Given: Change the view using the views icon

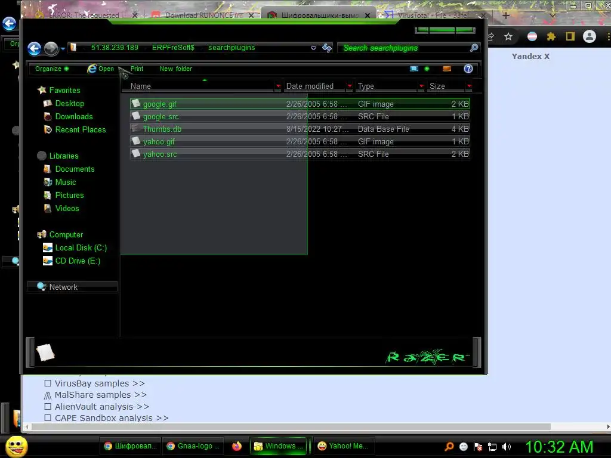Looking at the screenshot, I should pyautogui.click(x=414, y=69).
